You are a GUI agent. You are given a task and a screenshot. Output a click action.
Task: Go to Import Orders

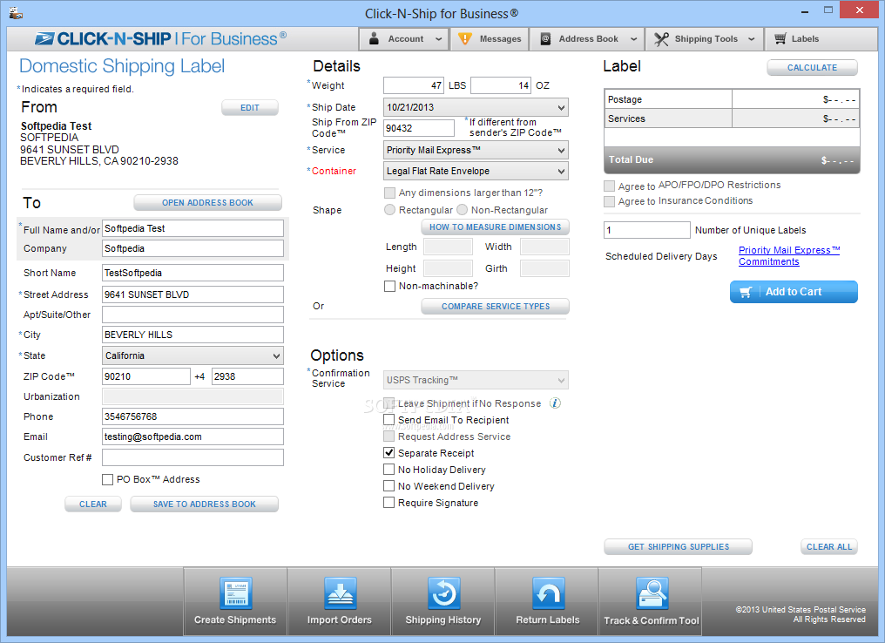tap(339, 601)
